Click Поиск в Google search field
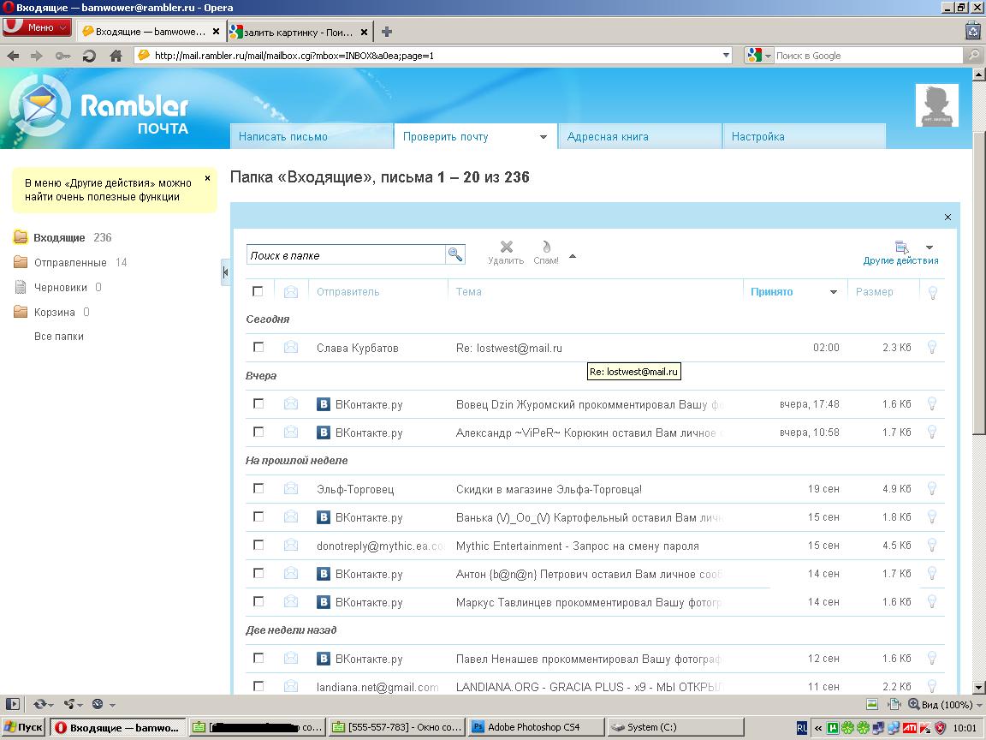This screenshot has width=986, height=740. (868, 56)
